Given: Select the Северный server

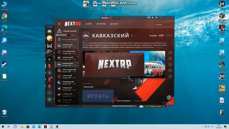Looking at the screenshot, I should [67, 89].
